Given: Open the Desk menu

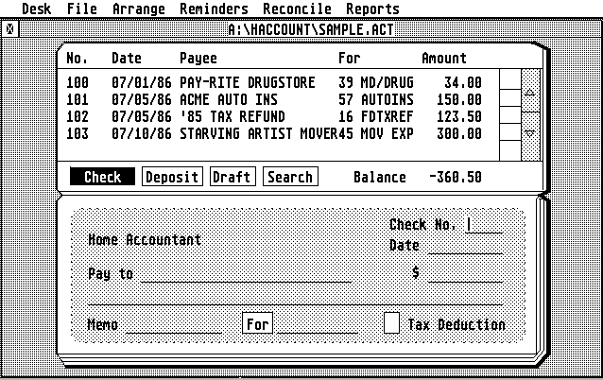Looking at the screenshot, I should pyautogui.click(x=36, y=9).
